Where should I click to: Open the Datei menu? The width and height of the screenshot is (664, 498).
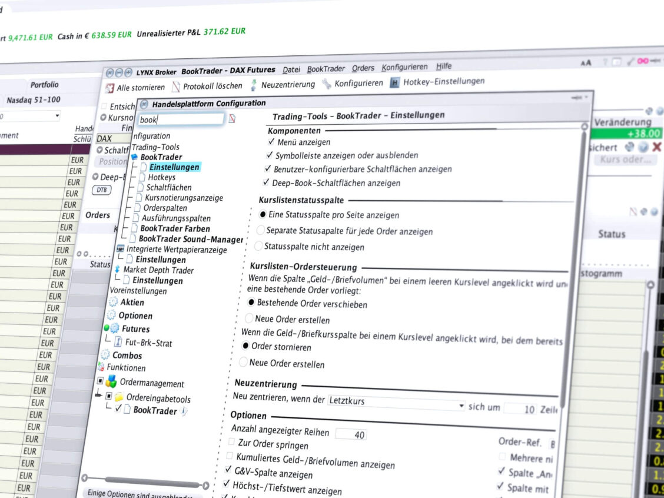tap(291, 69)
